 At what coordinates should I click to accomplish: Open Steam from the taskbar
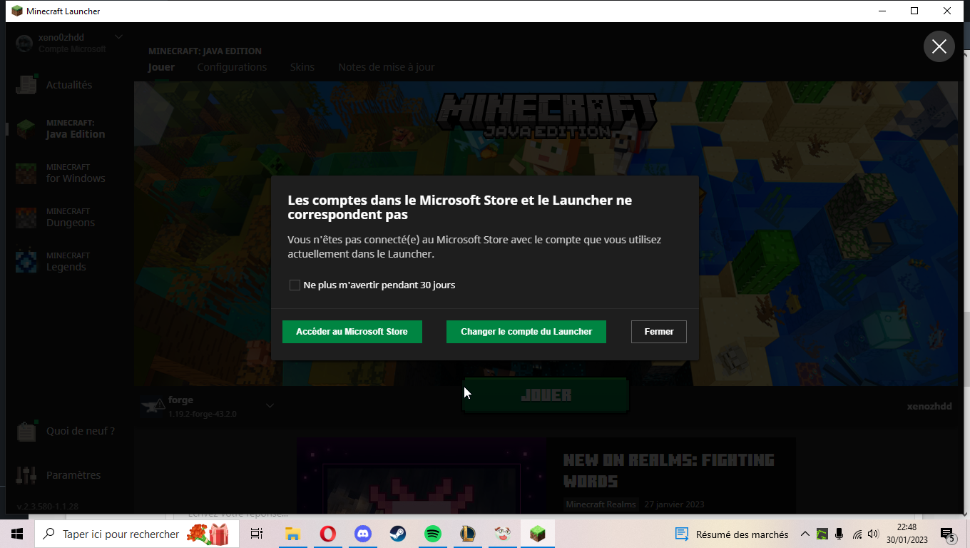[397, 534]
